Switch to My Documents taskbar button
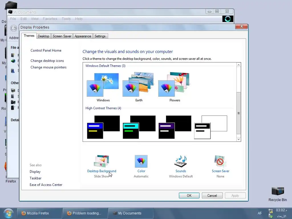 tap(131, 213)
